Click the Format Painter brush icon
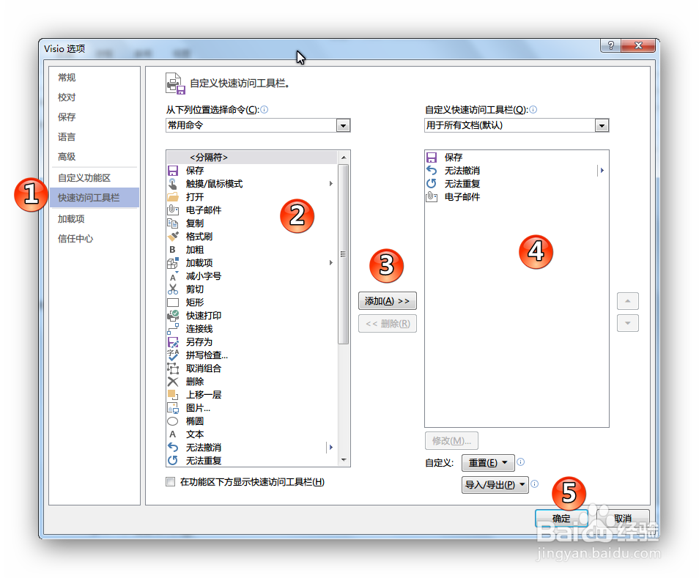This screenshot has width=699, height=578. coord(172,237)
